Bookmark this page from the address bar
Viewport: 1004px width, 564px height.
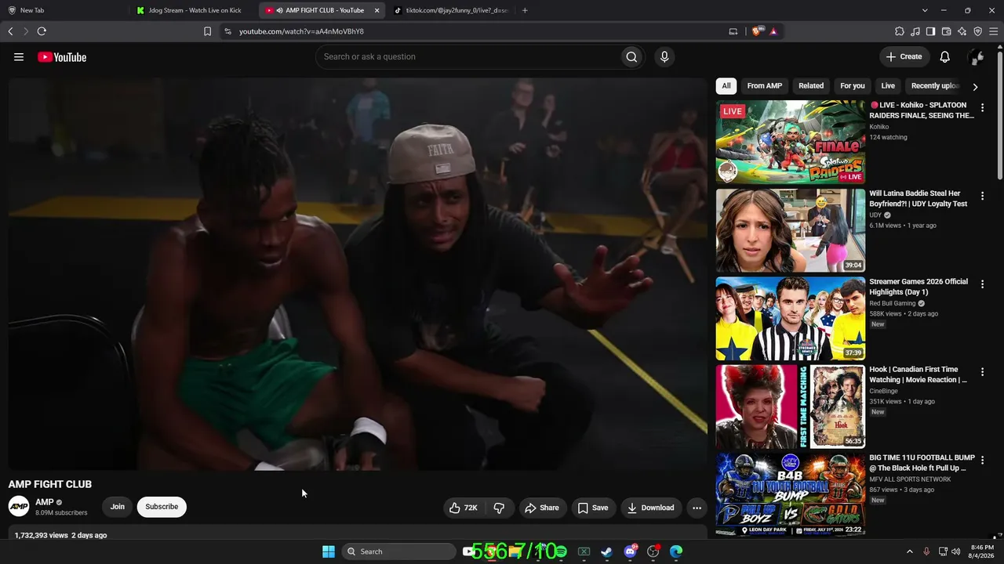pyautogui.click(x=207, y=31)
